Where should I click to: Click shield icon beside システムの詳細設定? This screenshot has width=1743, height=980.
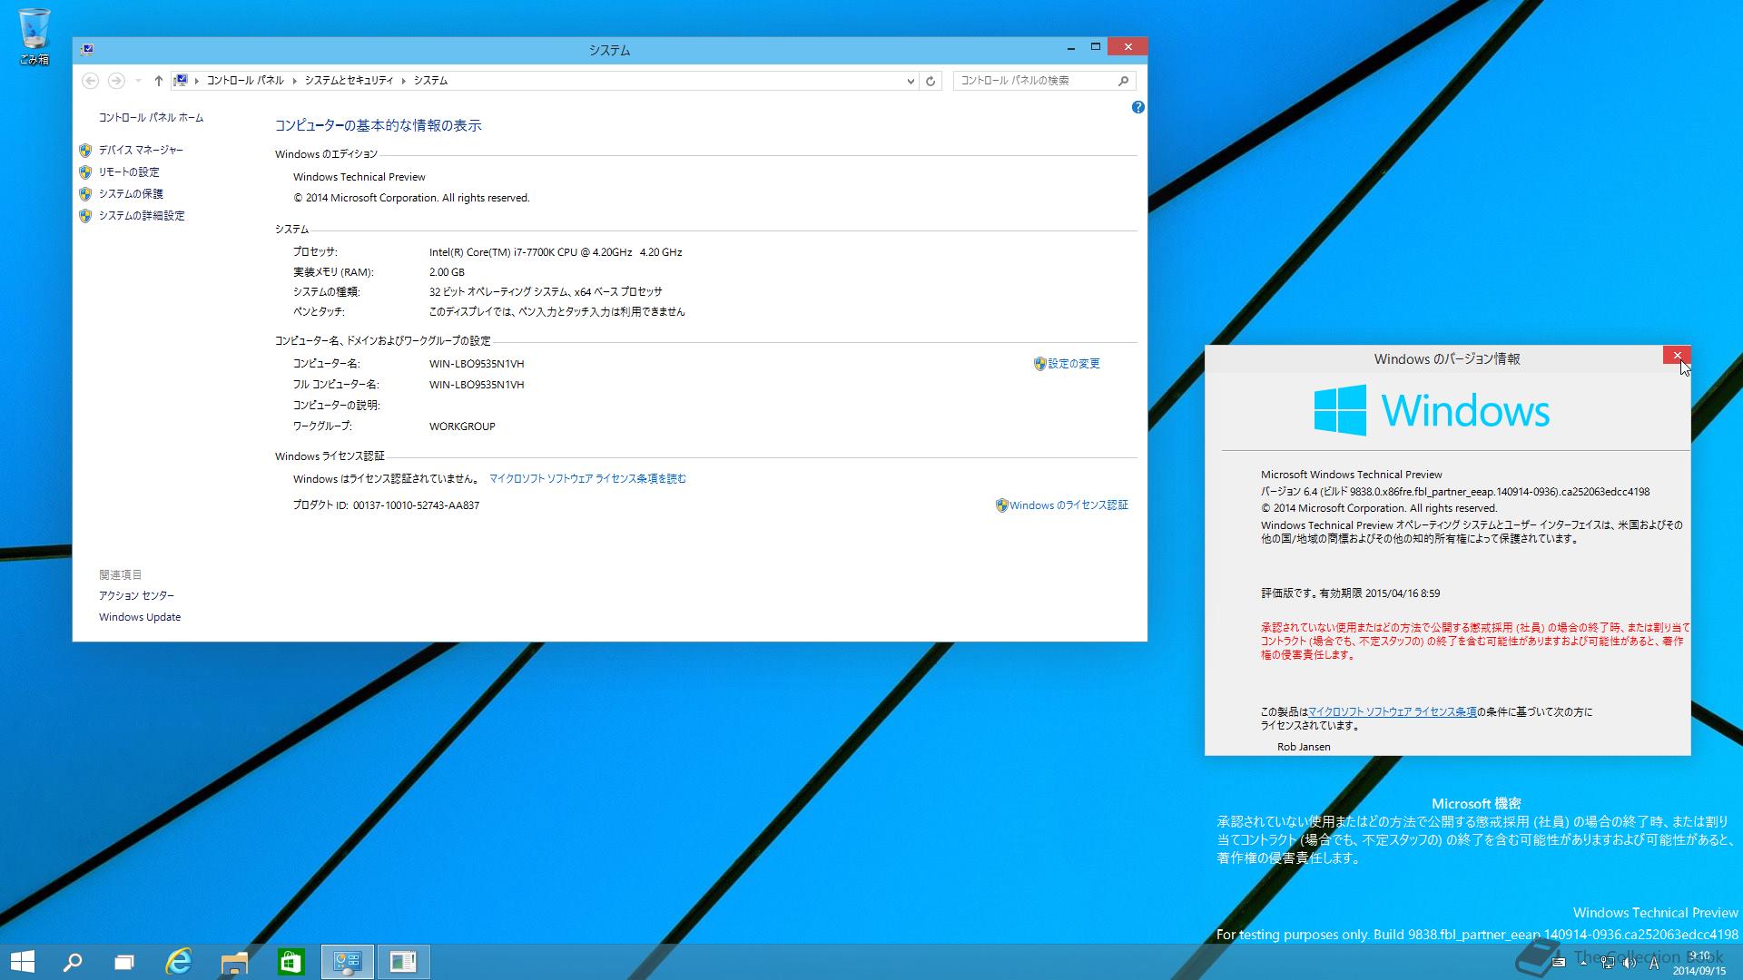[85, 216]
